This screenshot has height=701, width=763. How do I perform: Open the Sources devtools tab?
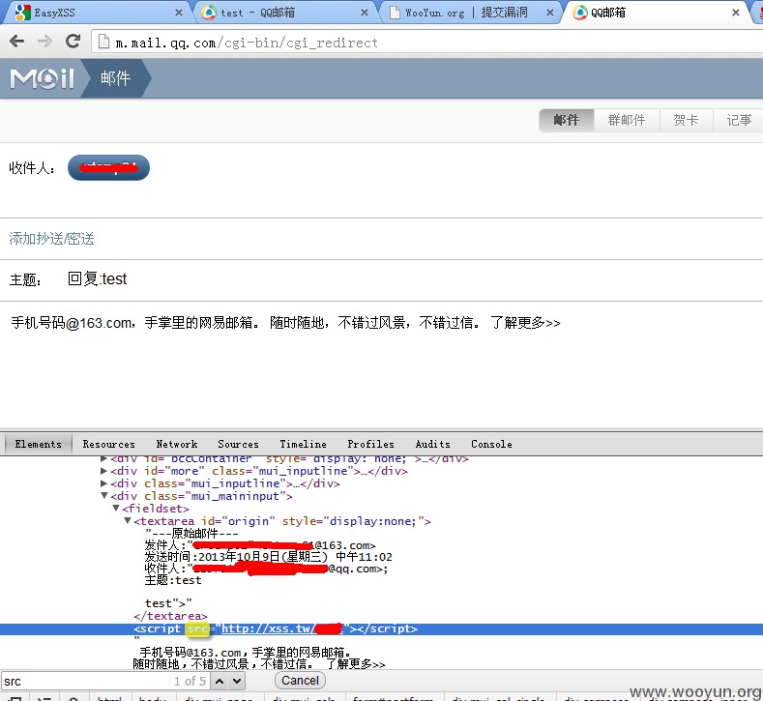point(238,444)
